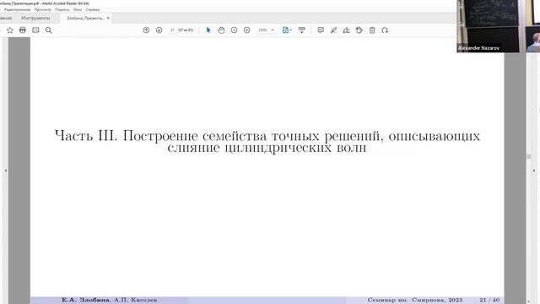The height and width of the screenshot is (304, 540).
Task: Expand the right tools pane arrow
Action: tap(534, 171)
